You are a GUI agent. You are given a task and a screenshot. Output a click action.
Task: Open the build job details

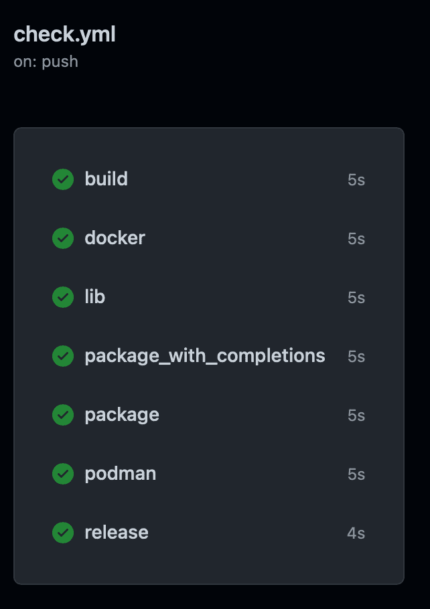point(106,179)
